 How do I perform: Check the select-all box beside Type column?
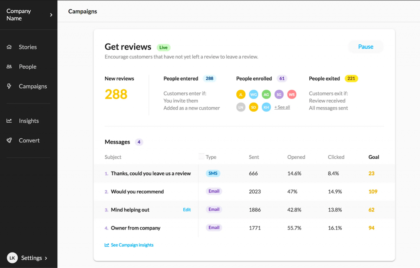201,156
